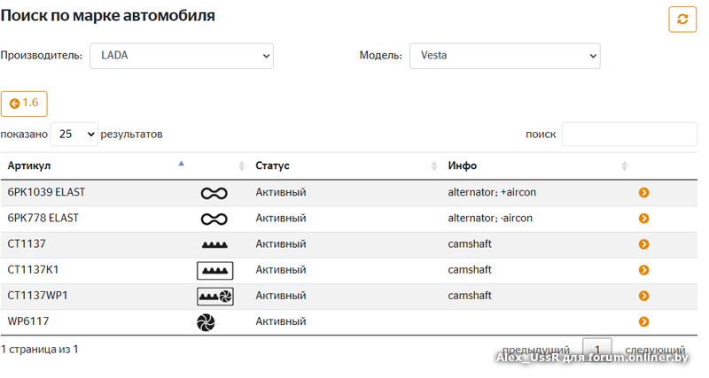This screenshot has width=709, height=378.
Task: Open details arrow for 6PK1039 ELAST
Action: pos(644,192)
